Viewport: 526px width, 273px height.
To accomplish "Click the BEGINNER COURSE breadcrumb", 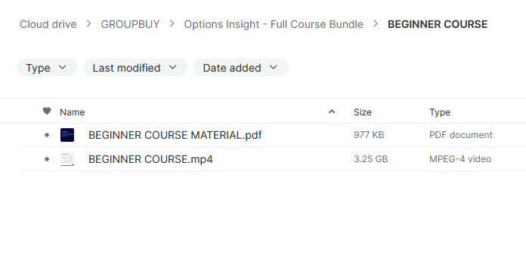I will click(438, 24).
